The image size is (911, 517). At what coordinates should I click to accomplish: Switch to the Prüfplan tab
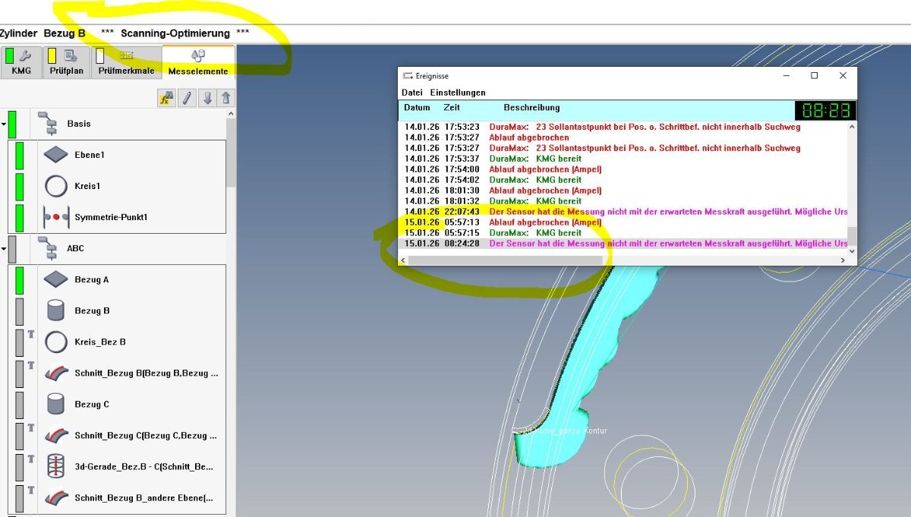pos(66,63)
